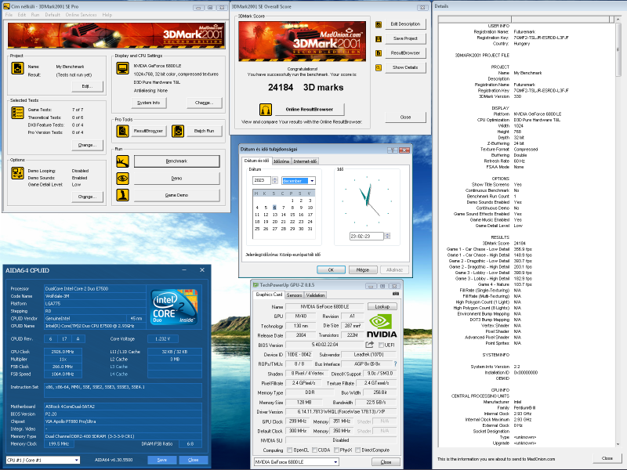
Task: Click the time input field showing 23:02:23
Action: coord(366,237)
